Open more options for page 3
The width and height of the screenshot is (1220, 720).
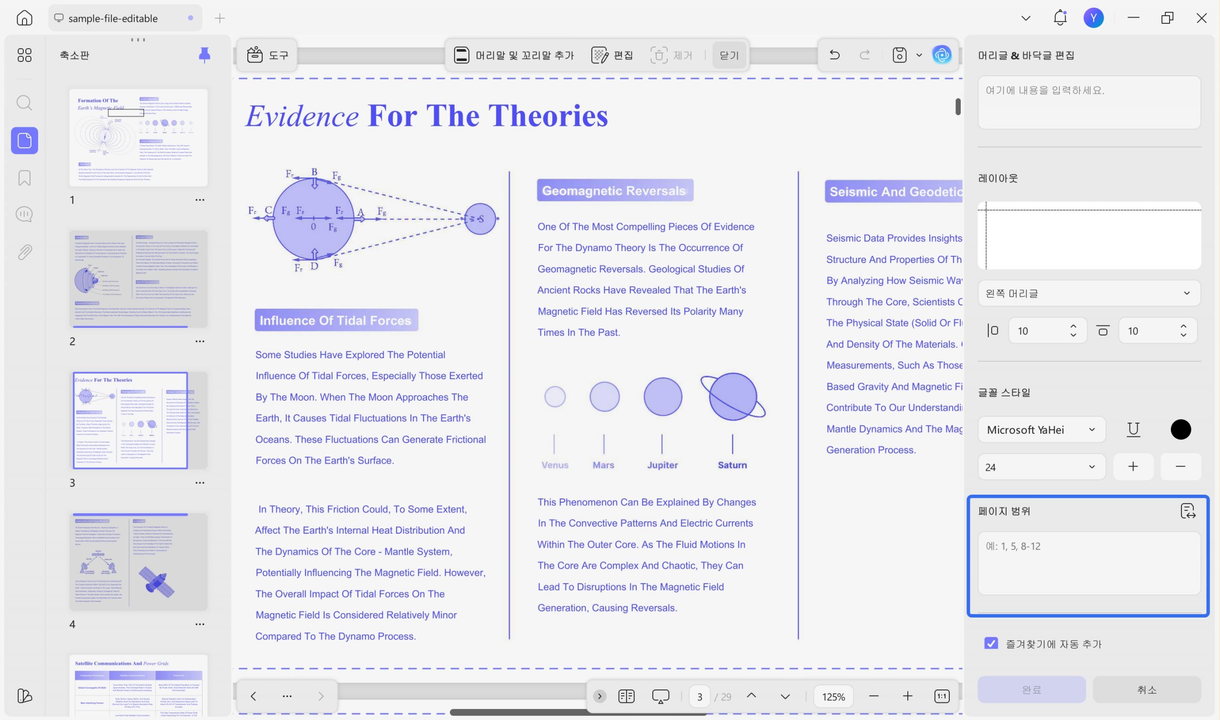199,483
